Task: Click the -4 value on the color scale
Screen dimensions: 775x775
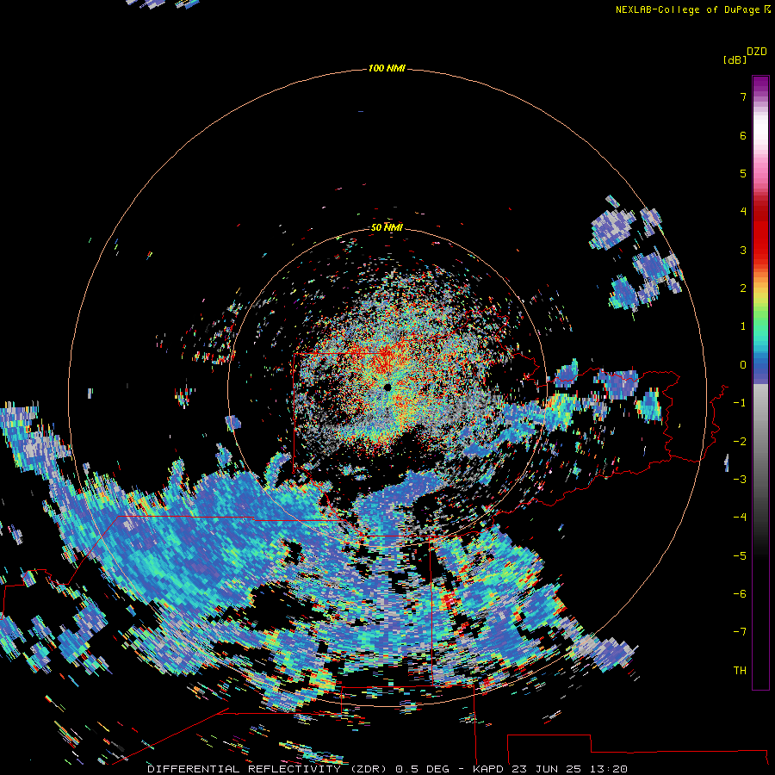Action: click(740, 518)
